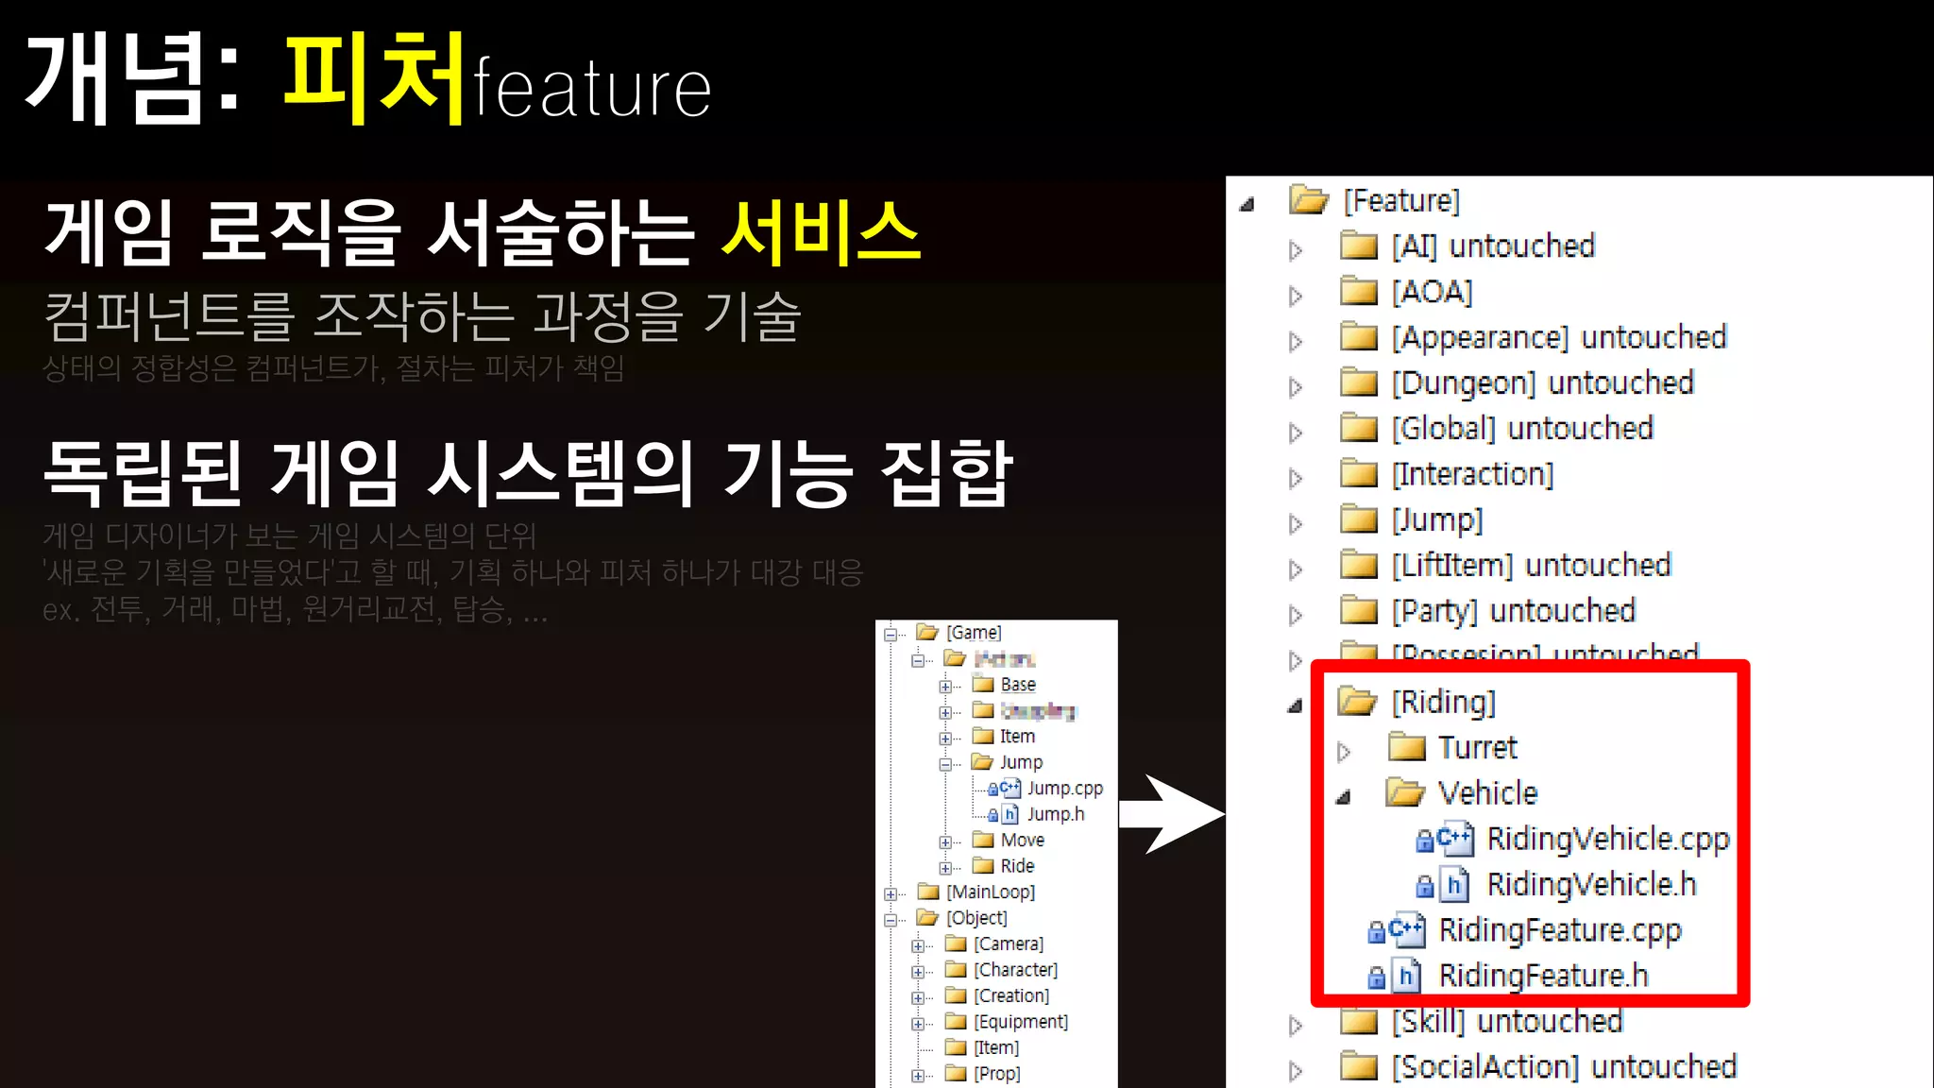Image resolution: width=1934 pixels, height=1088 pixels.
Task: Click the [Game] folder icon in the small tree
Action: coord(928,632)
